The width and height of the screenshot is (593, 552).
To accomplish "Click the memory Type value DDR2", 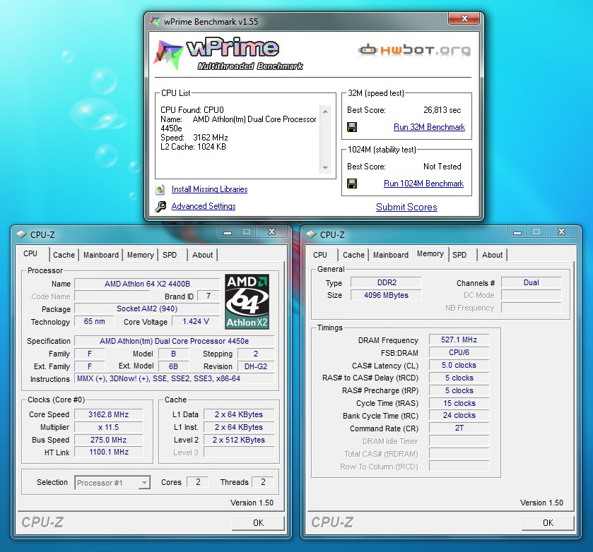I will pos(386,282).
